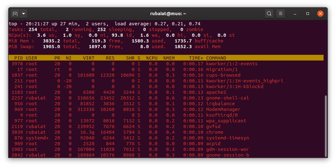The width and height of the screenshot is (336, 167).
Task: Select the cups-browsed process row
Action: [x=166, y=75]
